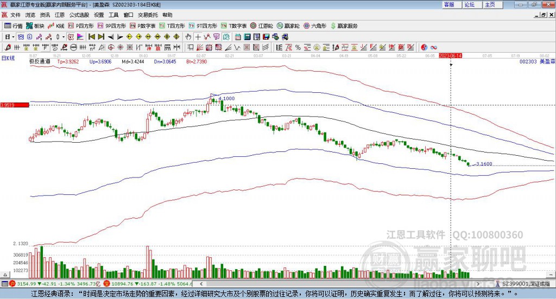Screen dimensions: 556x299
Task: Toggle the first blue knot-pattern button
Action: coord(21,37)
